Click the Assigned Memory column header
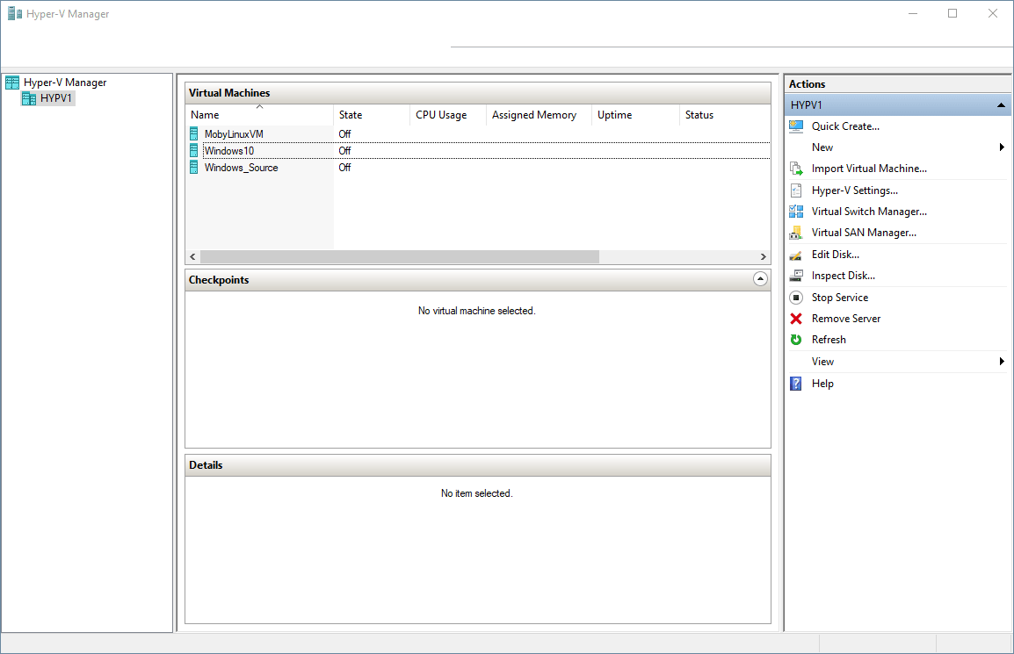Viewport: 1014px width, 654px height. (x=539, y=115)
